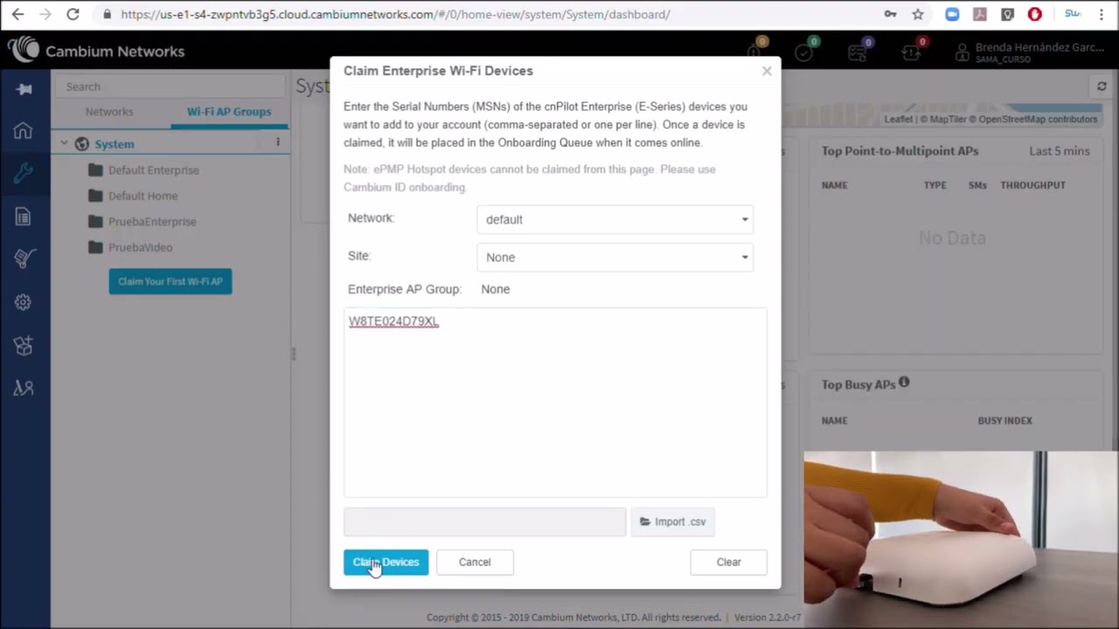Open the users icon at sidebar bottom
Screen dimensions: 1119x629
[x=24, y=388]
